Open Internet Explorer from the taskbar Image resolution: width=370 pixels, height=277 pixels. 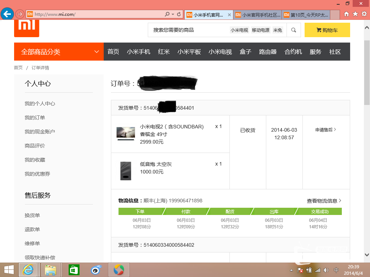pyautogui.click(x=28, y=270)
